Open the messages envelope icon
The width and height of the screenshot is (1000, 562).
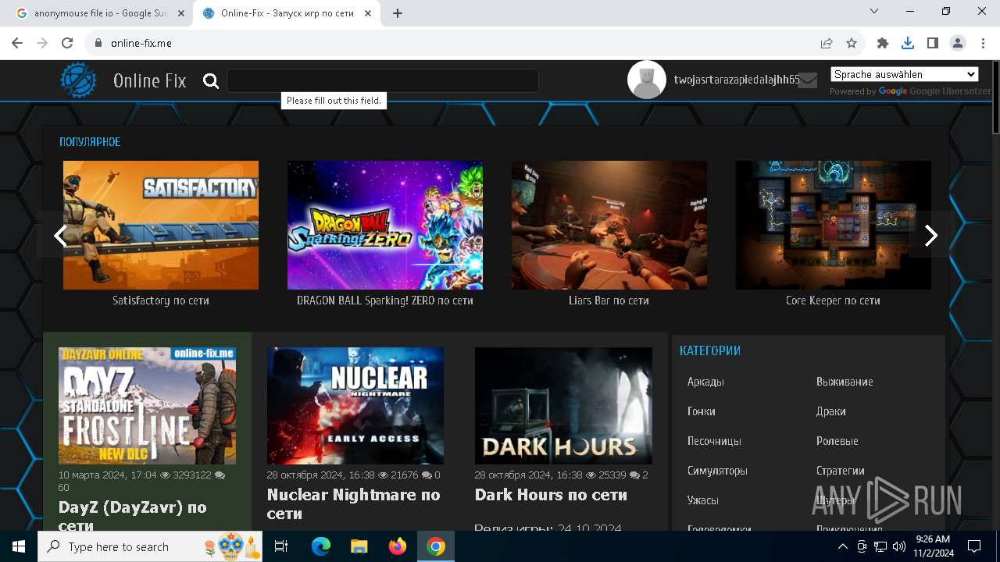point(808,80)
